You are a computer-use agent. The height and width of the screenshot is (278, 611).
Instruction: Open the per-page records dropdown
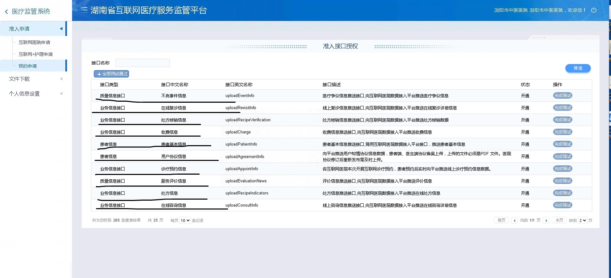[x=185, y=220]
